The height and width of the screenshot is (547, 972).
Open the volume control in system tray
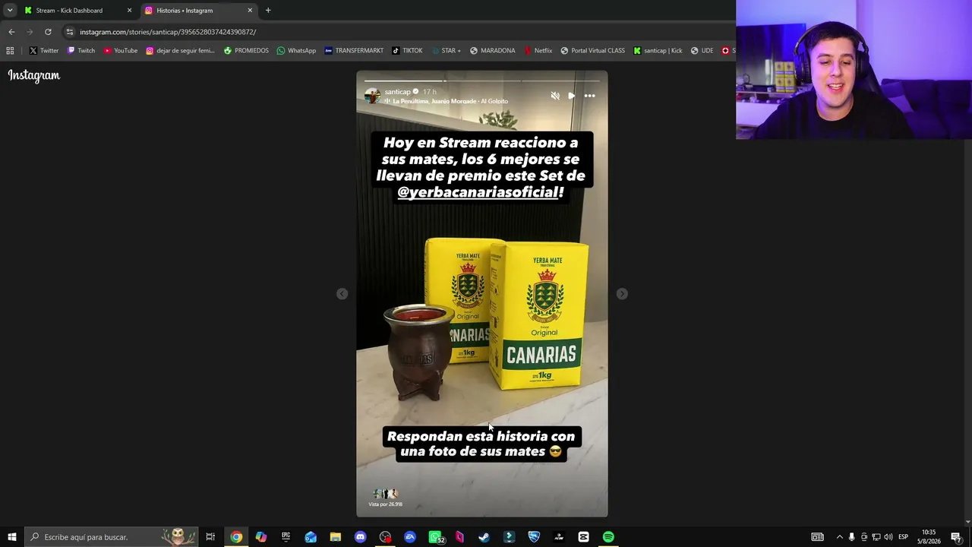tap(888, 537)
